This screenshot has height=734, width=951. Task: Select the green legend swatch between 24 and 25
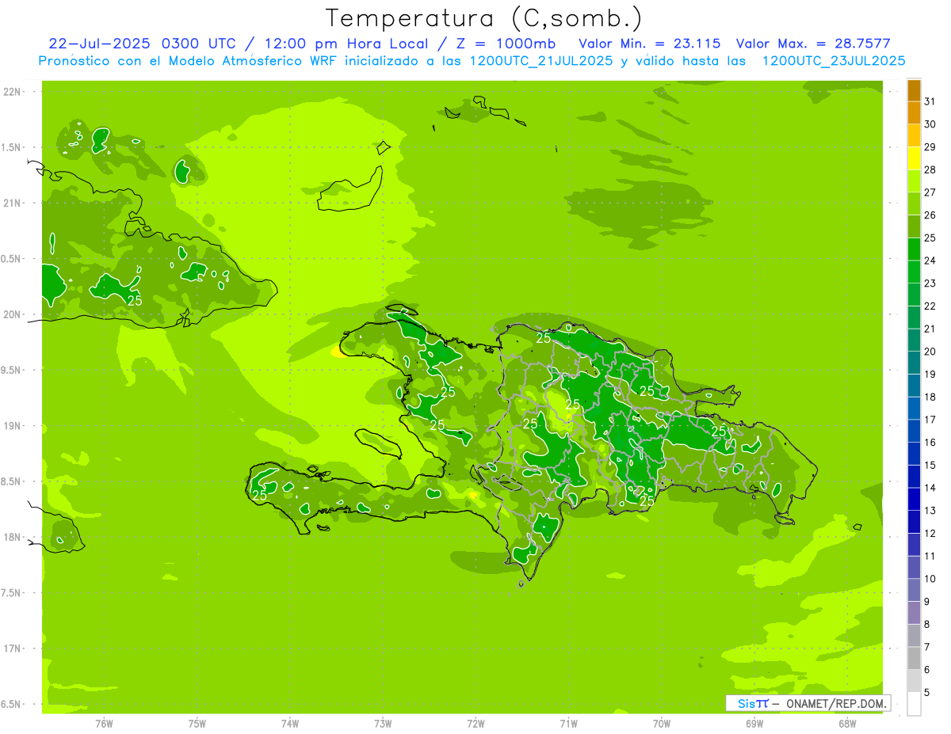[x=914, y=249]
